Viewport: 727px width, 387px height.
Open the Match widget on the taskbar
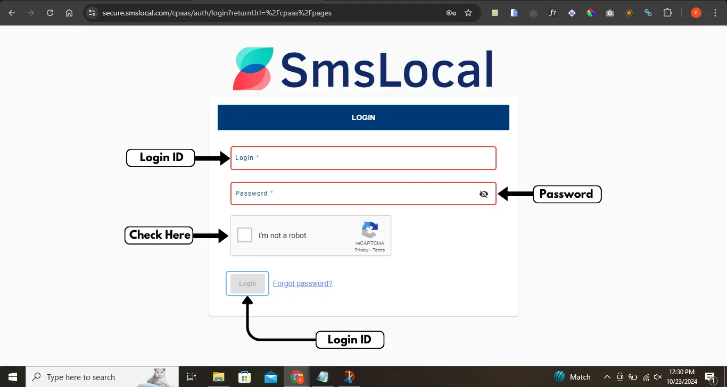[x=572, y=377]
